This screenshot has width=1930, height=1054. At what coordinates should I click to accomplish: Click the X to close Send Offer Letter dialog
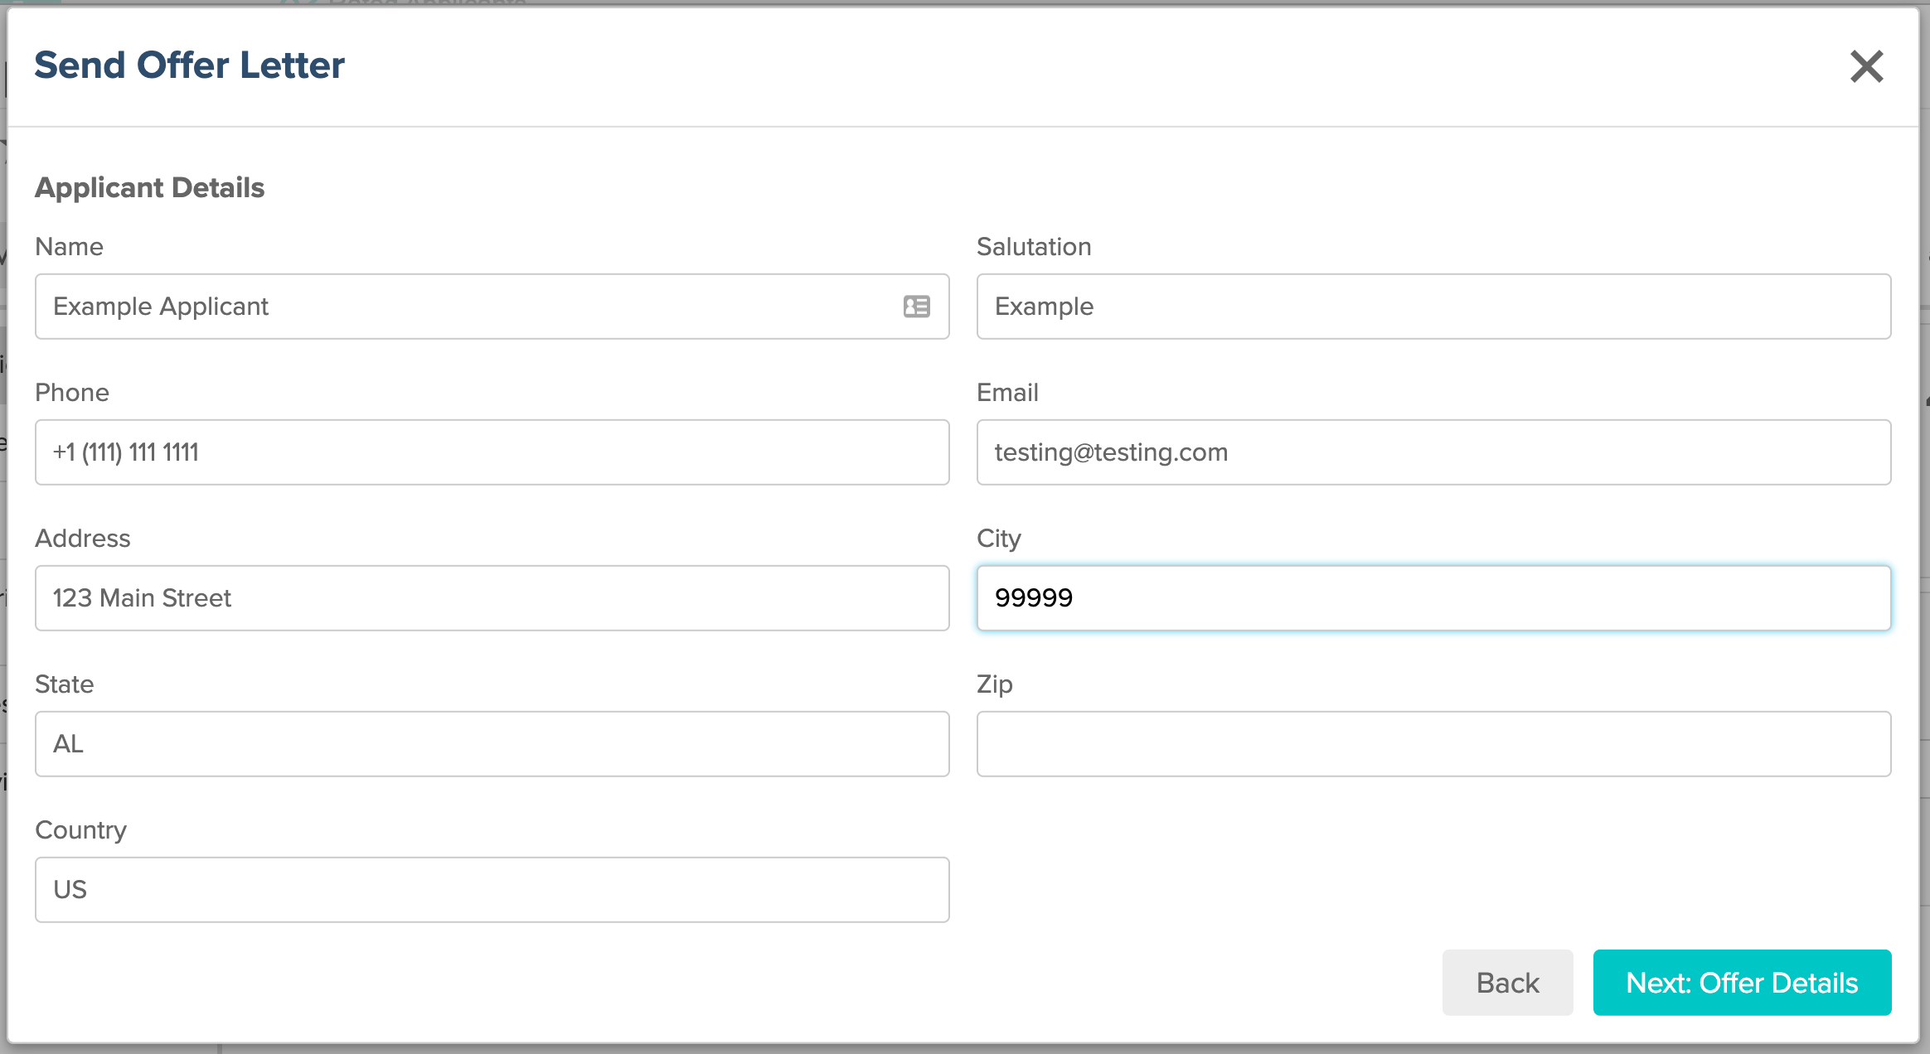[1865, 67]
